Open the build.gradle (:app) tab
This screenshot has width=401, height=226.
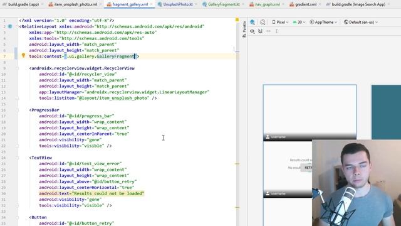click(x=21, y=4)
